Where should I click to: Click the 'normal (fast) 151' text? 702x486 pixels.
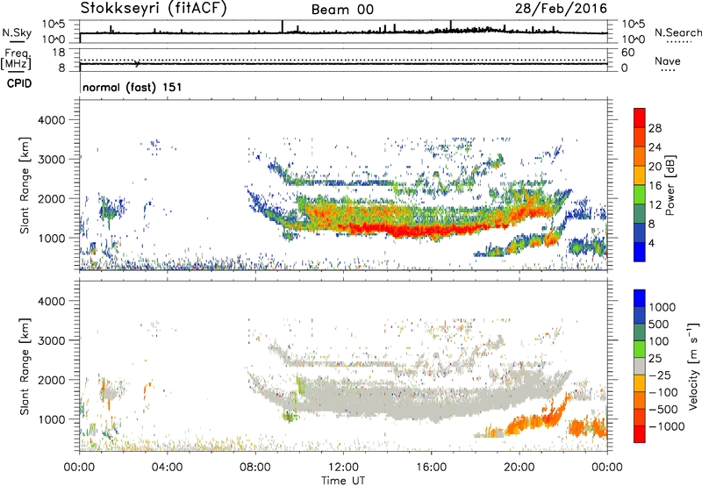(x=133, y=87)
